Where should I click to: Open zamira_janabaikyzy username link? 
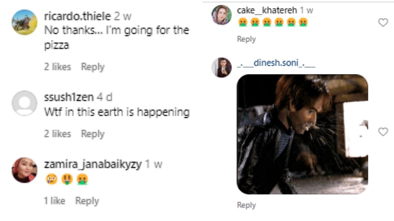point(93,164)
